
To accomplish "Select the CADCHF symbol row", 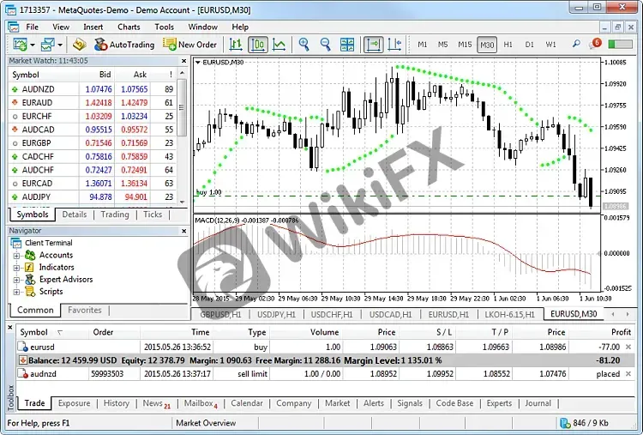I will point(93,156).
